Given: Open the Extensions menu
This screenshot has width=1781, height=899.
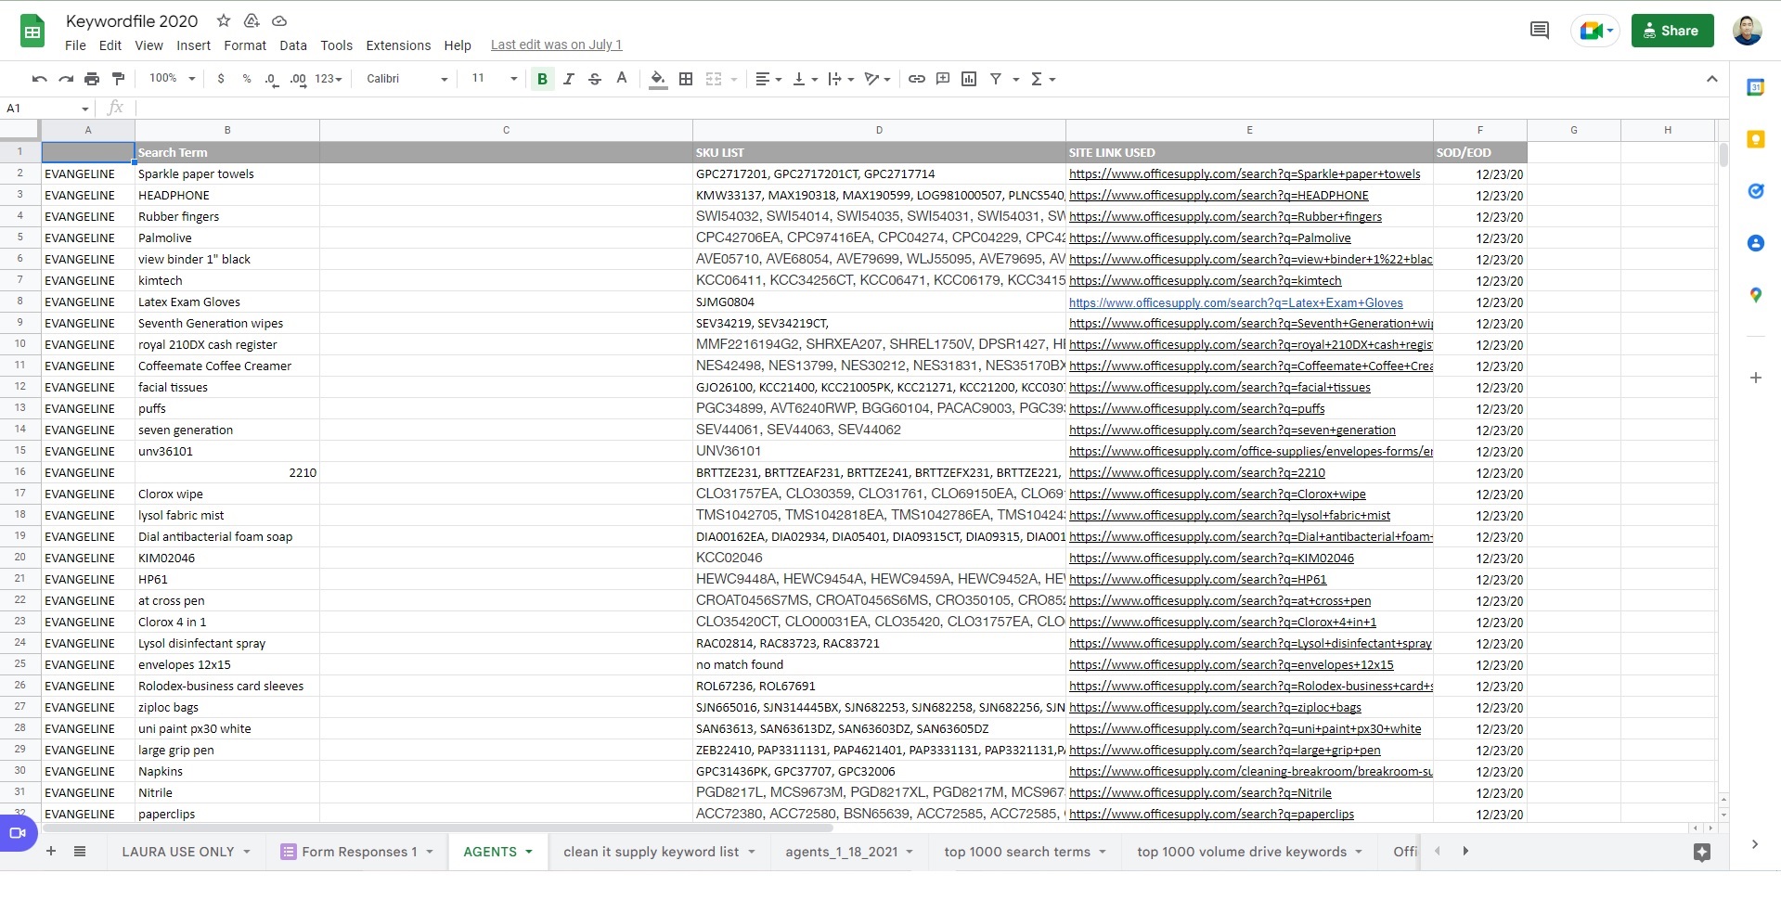Looking at the screenshot, I should pos(398,45).
